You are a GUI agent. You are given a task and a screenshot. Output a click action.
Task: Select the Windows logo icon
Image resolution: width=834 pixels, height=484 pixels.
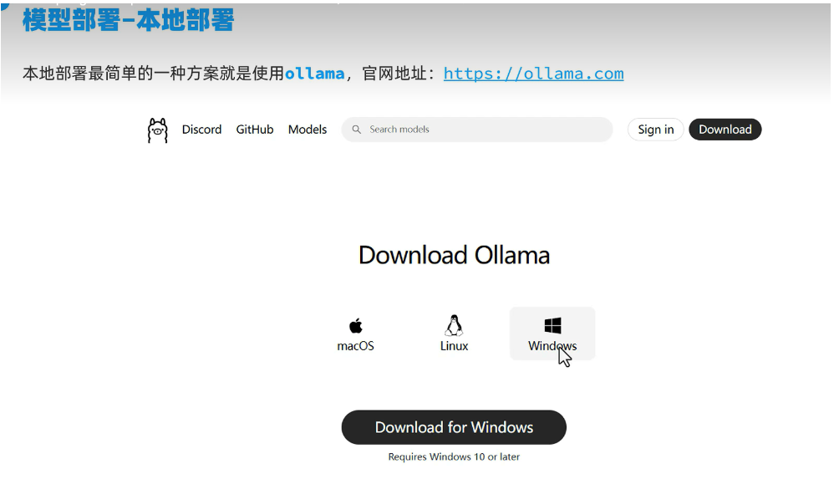click(552, 325)
